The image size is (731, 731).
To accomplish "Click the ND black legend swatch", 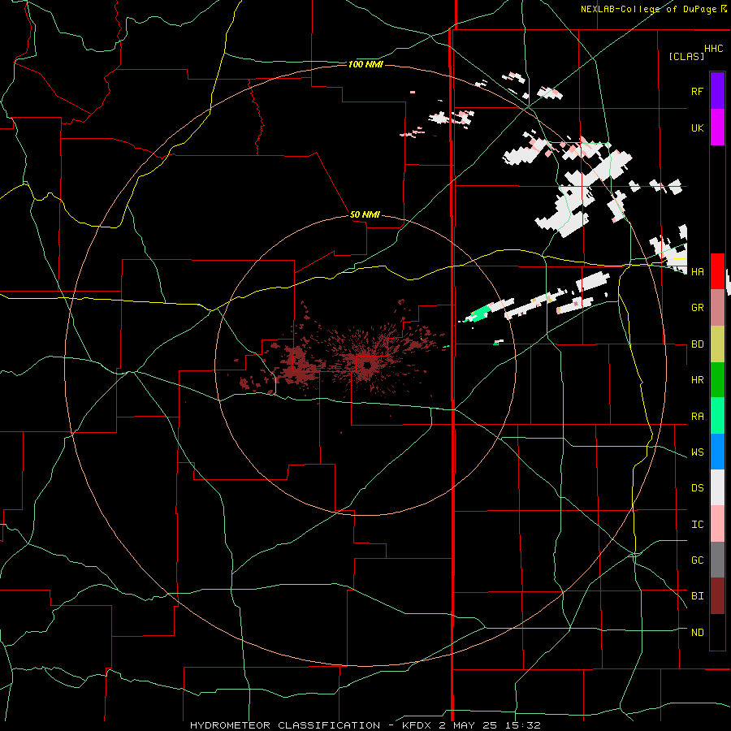I will click(x=717, y=632).
